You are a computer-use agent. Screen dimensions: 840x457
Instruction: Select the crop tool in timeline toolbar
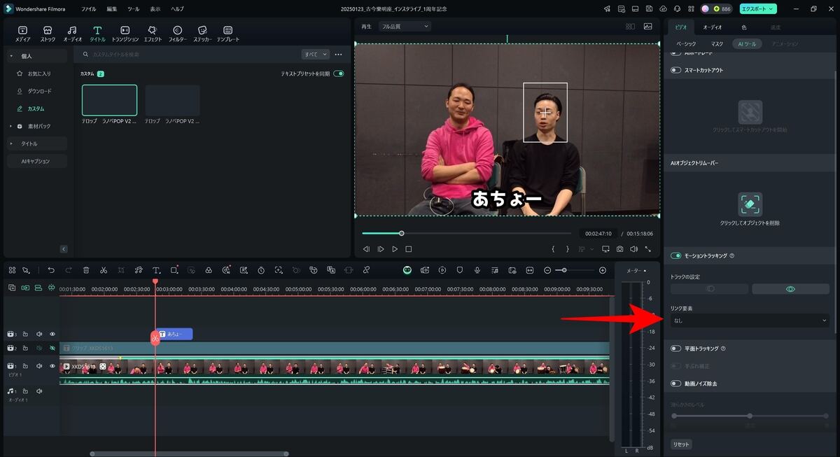[x=121, y=270]
